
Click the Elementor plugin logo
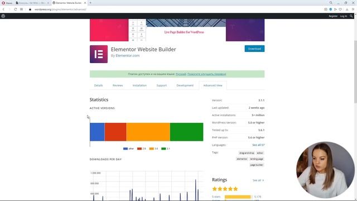coord(99,54)
